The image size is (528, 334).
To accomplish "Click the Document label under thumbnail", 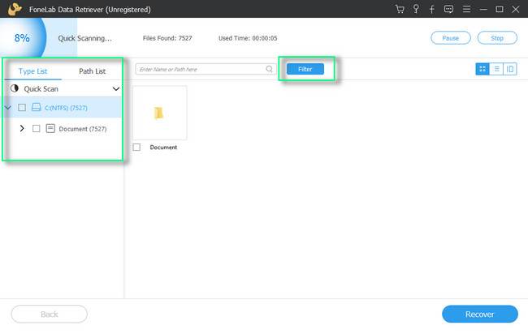I will coord(163,148).
